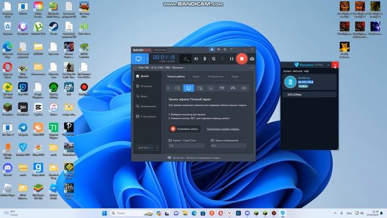This screenshot has width=387, height=218.
Task: Toggle the speaker sound in Bandicam toolbar
Action: [x=196, y=59]
